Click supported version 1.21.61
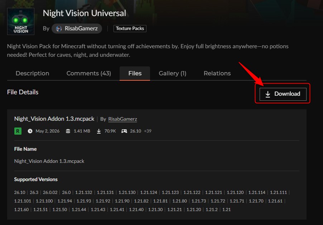The height and width of the screenshot is (225, 323). coord(275,201)
